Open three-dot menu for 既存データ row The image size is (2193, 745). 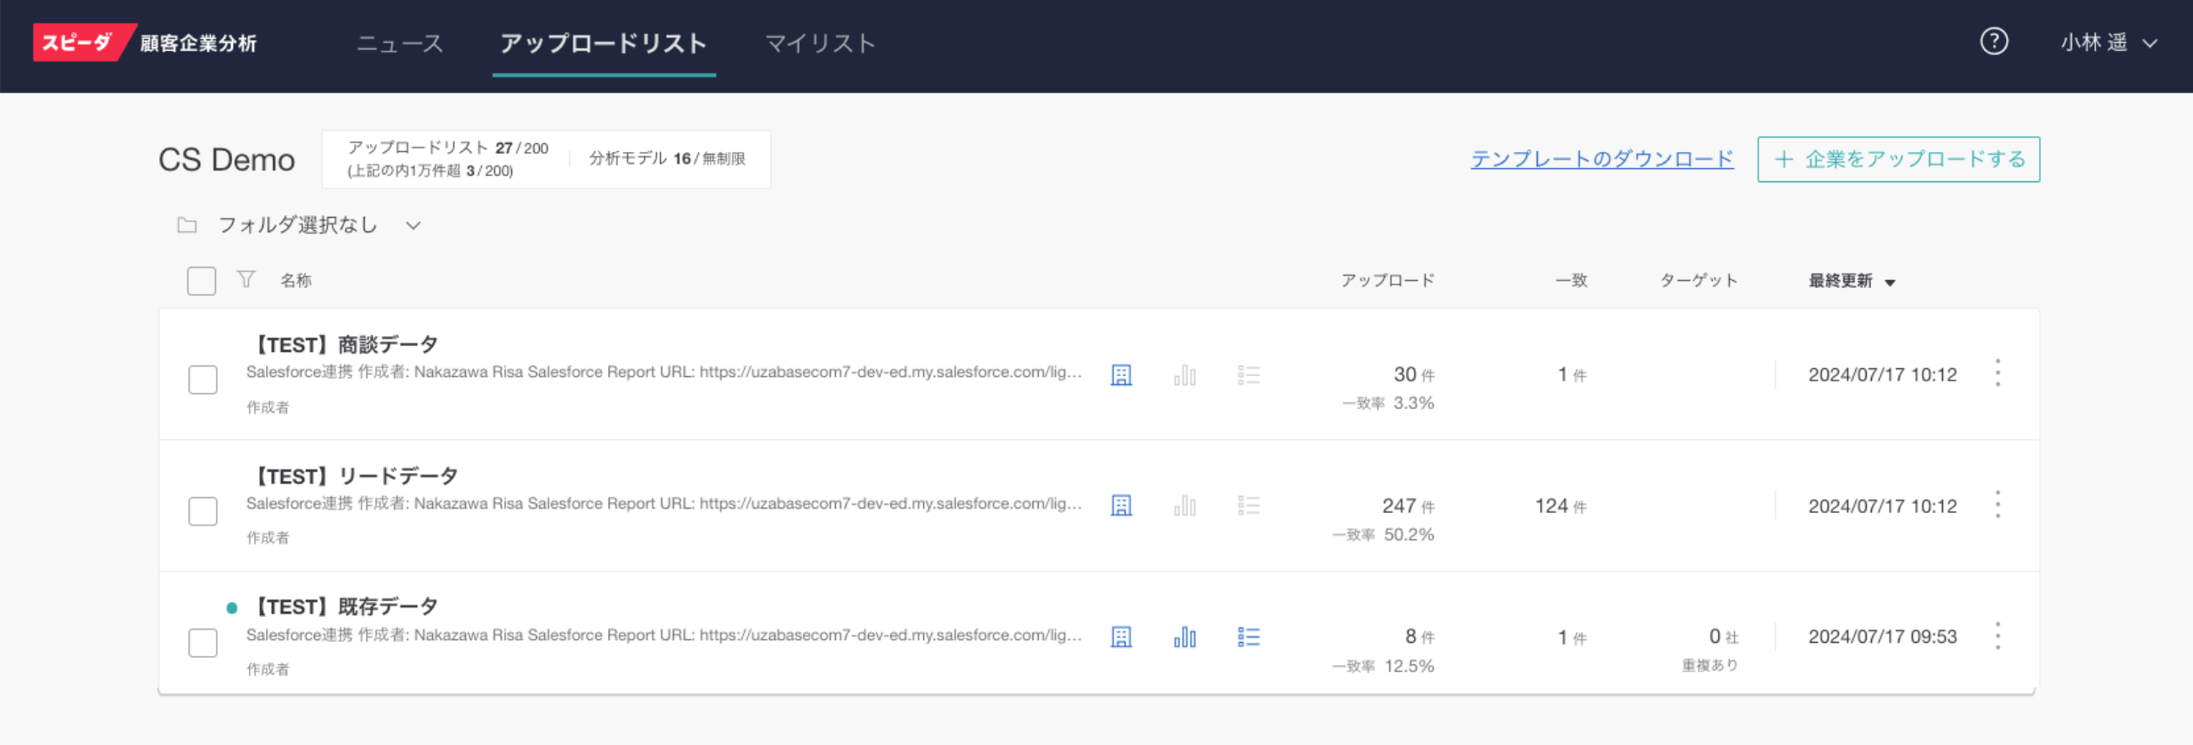(x=1997, y=637)
